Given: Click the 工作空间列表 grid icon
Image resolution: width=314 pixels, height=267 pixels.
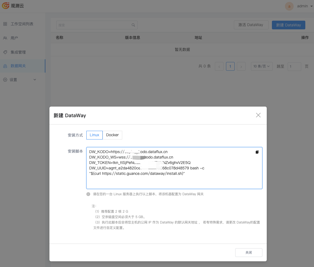Looking at the screenshot, I should [x=5, y=24].
